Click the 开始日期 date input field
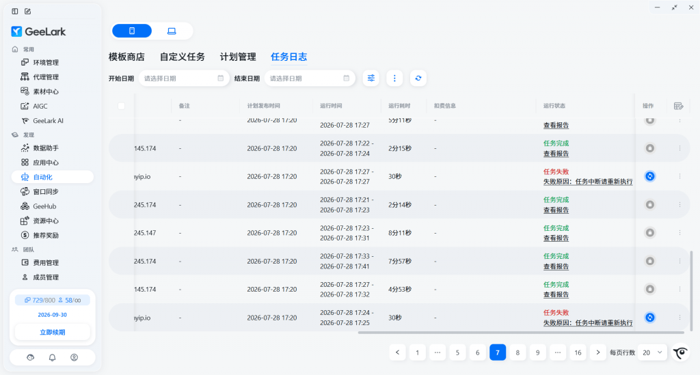Image resolution: width=700 pixels, height=375 pixels. (x=184, y=79)
